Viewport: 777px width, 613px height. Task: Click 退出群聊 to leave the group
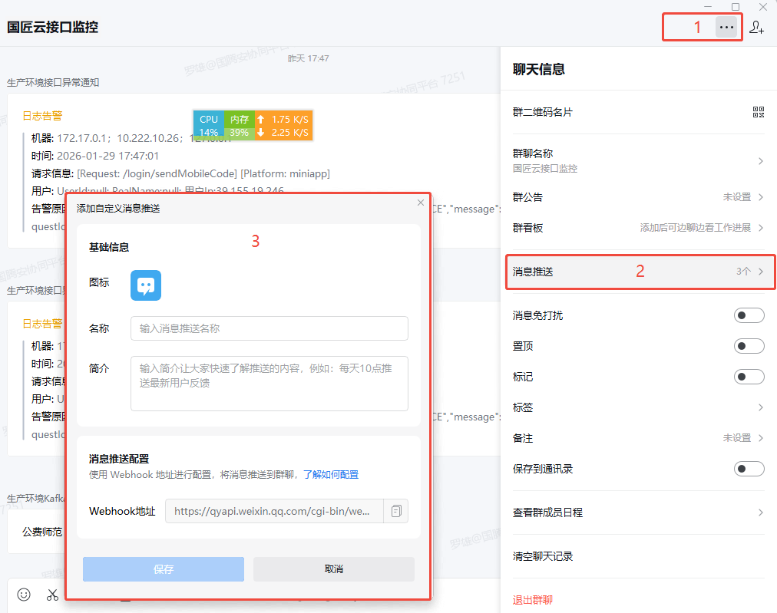click(x=533, y=599)
